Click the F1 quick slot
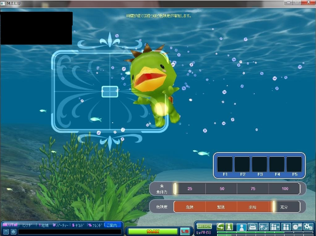 [x=225, y=164]
